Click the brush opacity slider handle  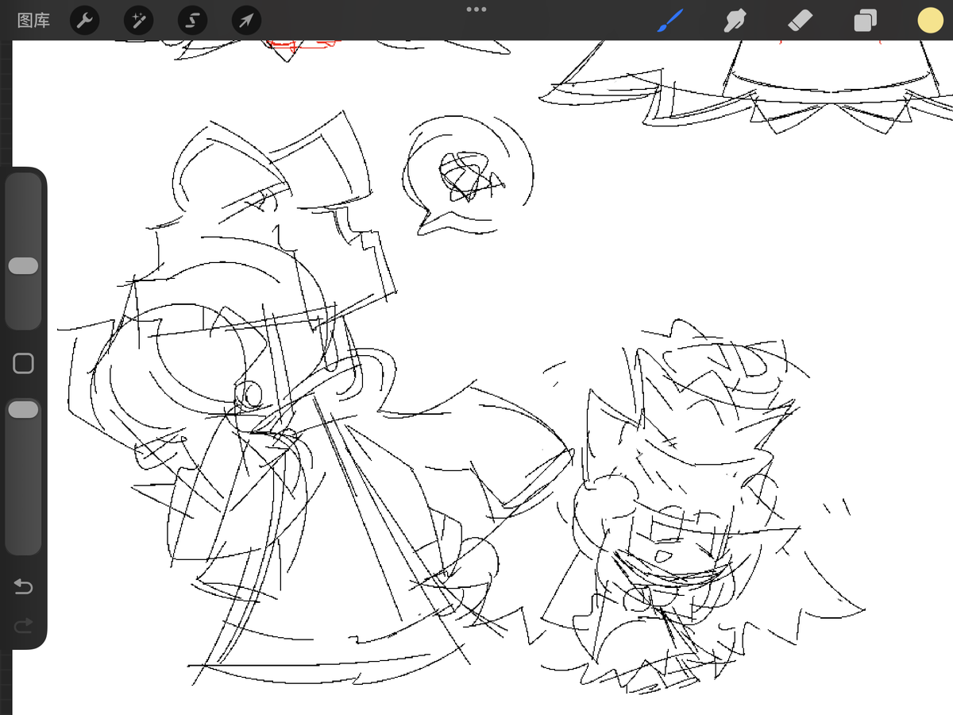(x=23, y=410)
